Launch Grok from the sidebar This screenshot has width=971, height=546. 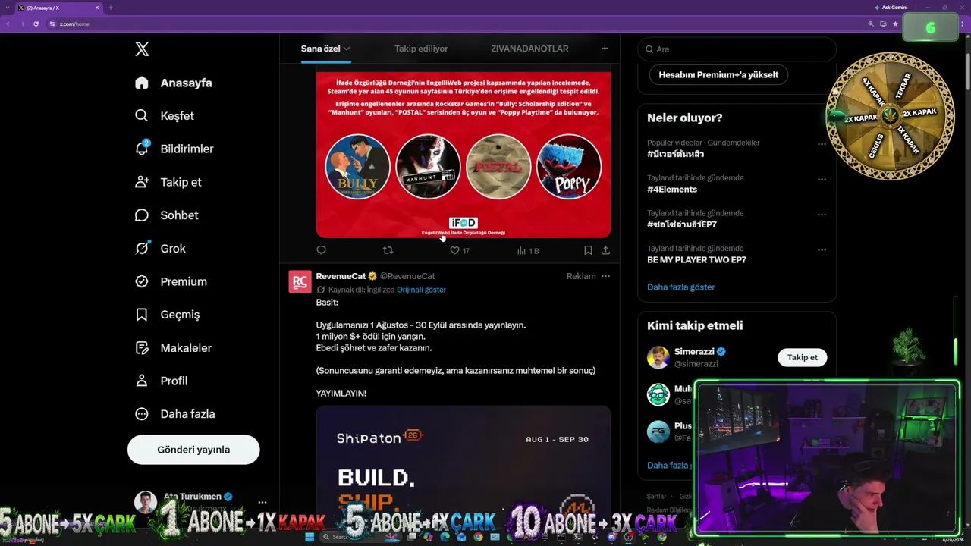pos(160,249)
